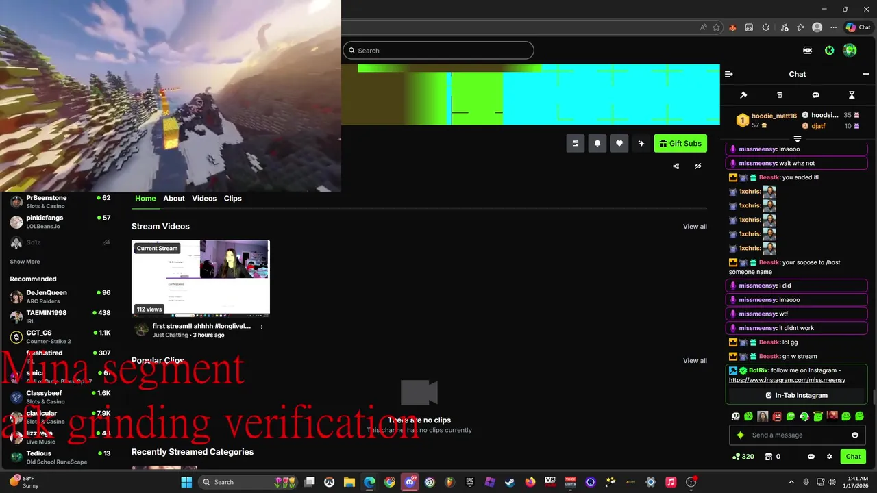The height and width of the screenshot is (493, 877).
Task: Open chat settings gear icon
Action: point(829,457)
